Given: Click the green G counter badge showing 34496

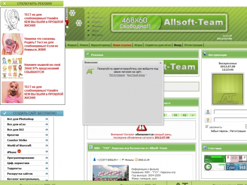Looking at the screenshot, I should (215, 167).
